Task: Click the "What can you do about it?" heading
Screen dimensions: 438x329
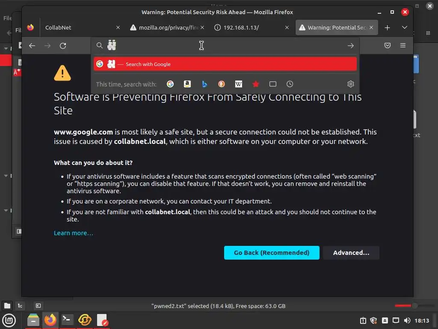Action: (93, 163)
